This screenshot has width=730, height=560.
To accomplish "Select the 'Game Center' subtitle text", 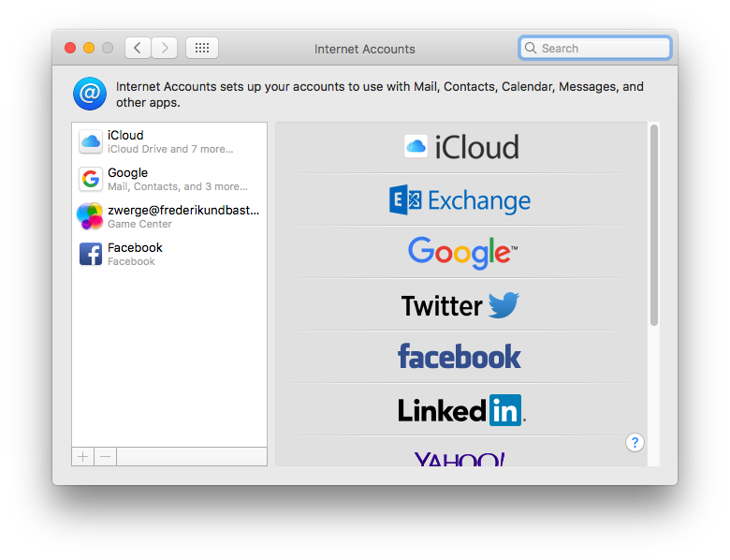I will 139,224.
